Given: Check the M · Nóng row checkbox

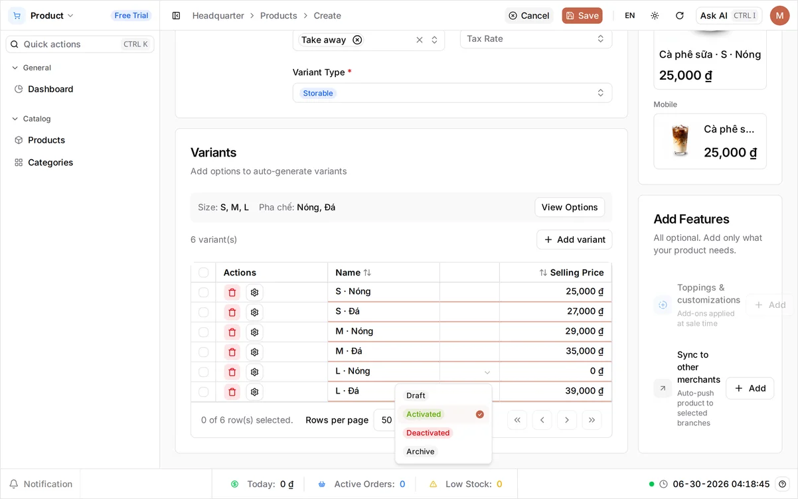Looking at the screenshot, I should (204, 332).
